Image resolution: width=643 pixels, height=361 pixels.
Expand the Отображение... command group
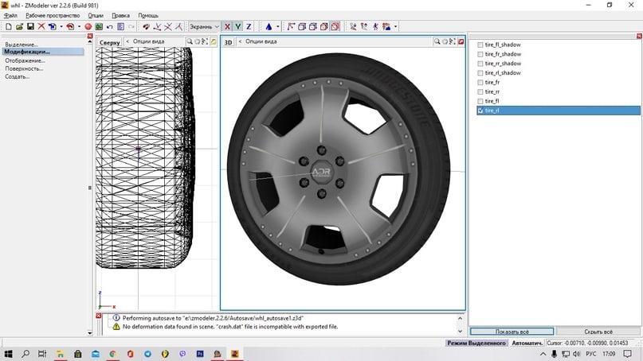coord(25,60)
